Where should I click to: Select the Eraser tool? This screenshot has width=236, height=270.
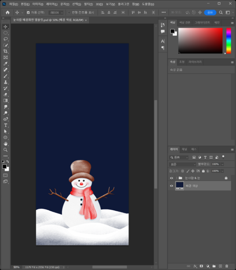coord(6,94)
